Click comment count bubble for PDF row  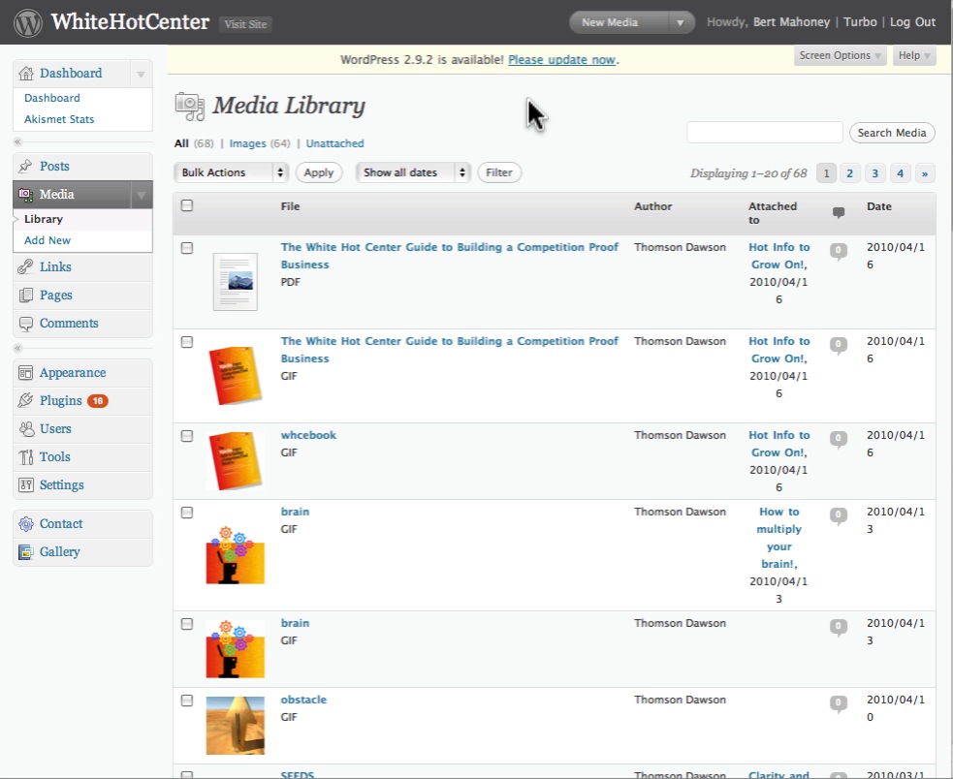click(x=839, y=251)
